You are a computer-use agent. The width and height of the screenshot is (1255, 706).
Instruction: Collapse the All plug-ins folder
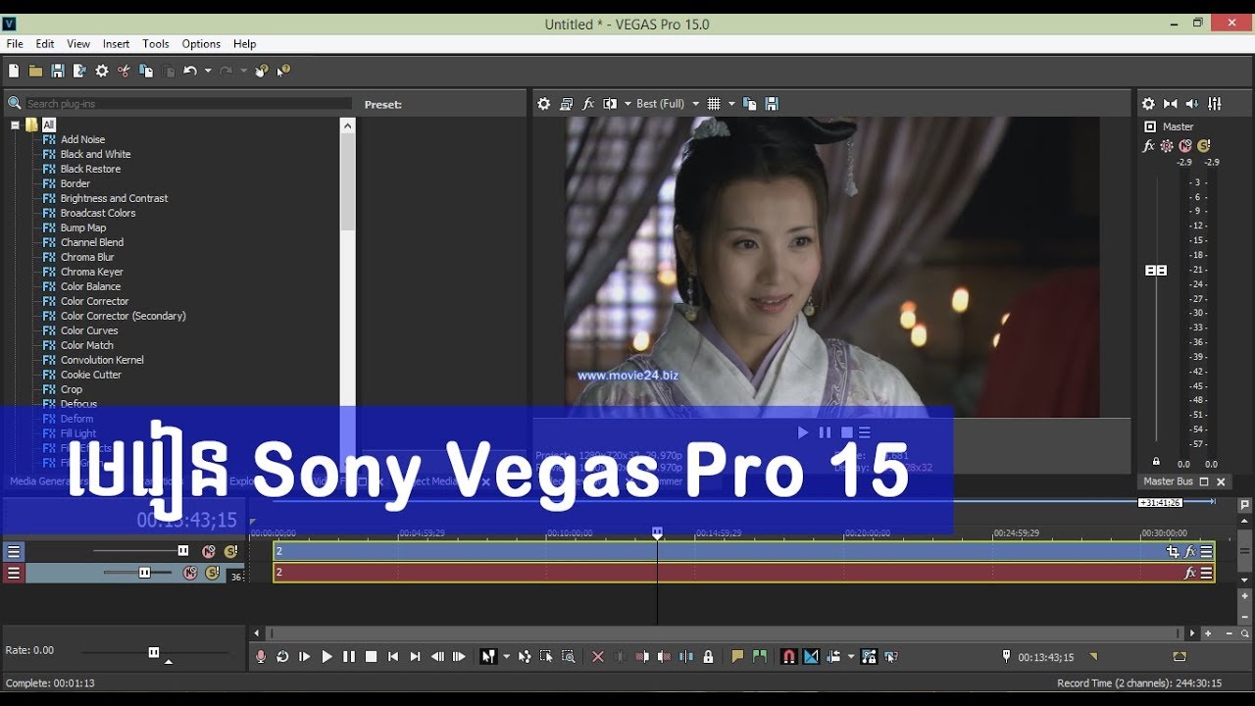[x=16, y=125]
